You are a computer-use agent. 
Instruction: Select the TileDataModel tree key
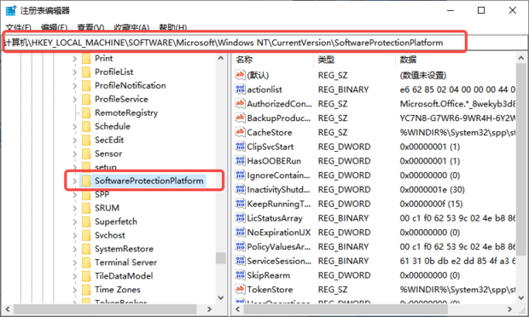point(124,276)
